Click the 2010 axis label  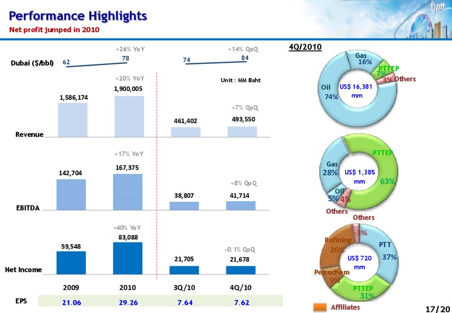pyautogui.click(x=128, y=288)
